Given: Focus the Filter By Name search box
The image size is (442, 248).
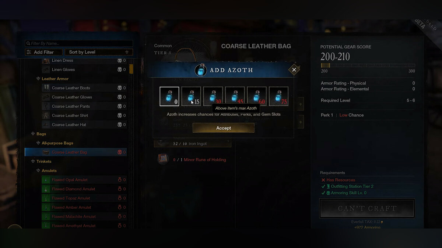Looking at the screenshot, I should pyautogui.click(x=79, y=43).
